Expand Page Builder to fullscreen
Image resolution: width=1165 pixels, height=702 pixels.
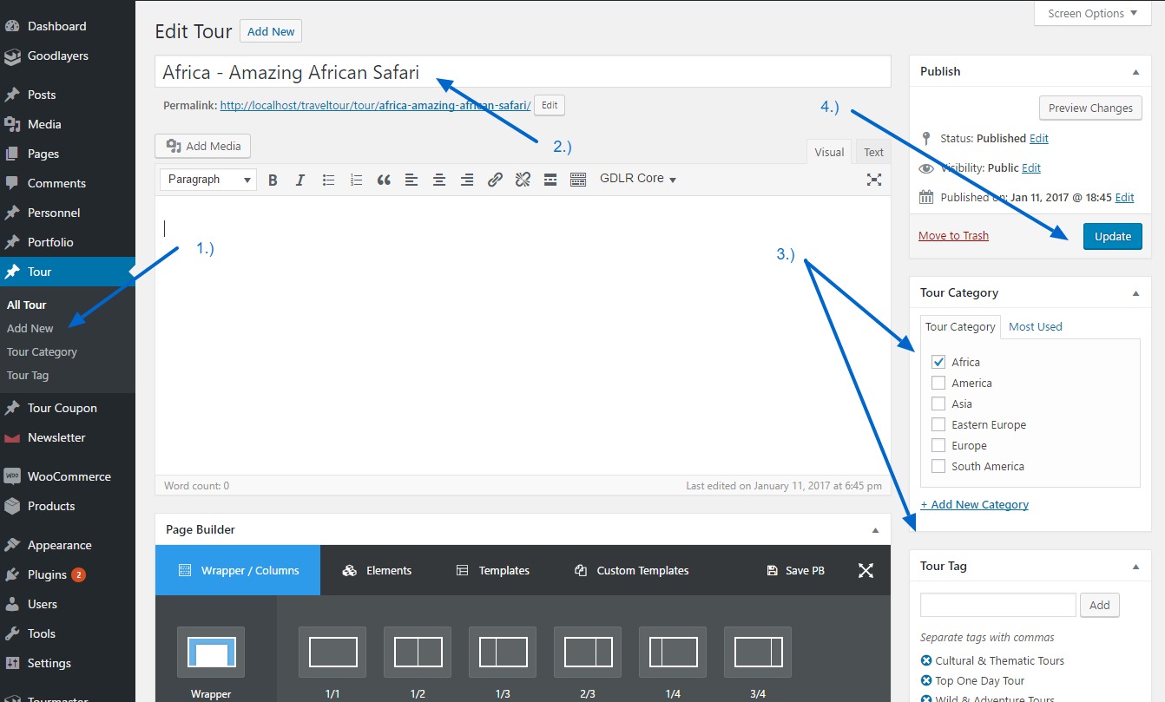(866, 570)
